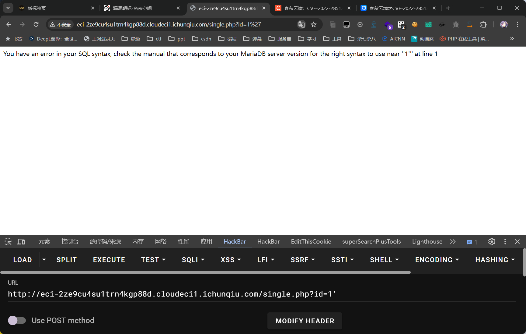Viewport: 526px width, 334px height.
Task: Click the HackBar URL input field
Action: [x=262, y=294]
